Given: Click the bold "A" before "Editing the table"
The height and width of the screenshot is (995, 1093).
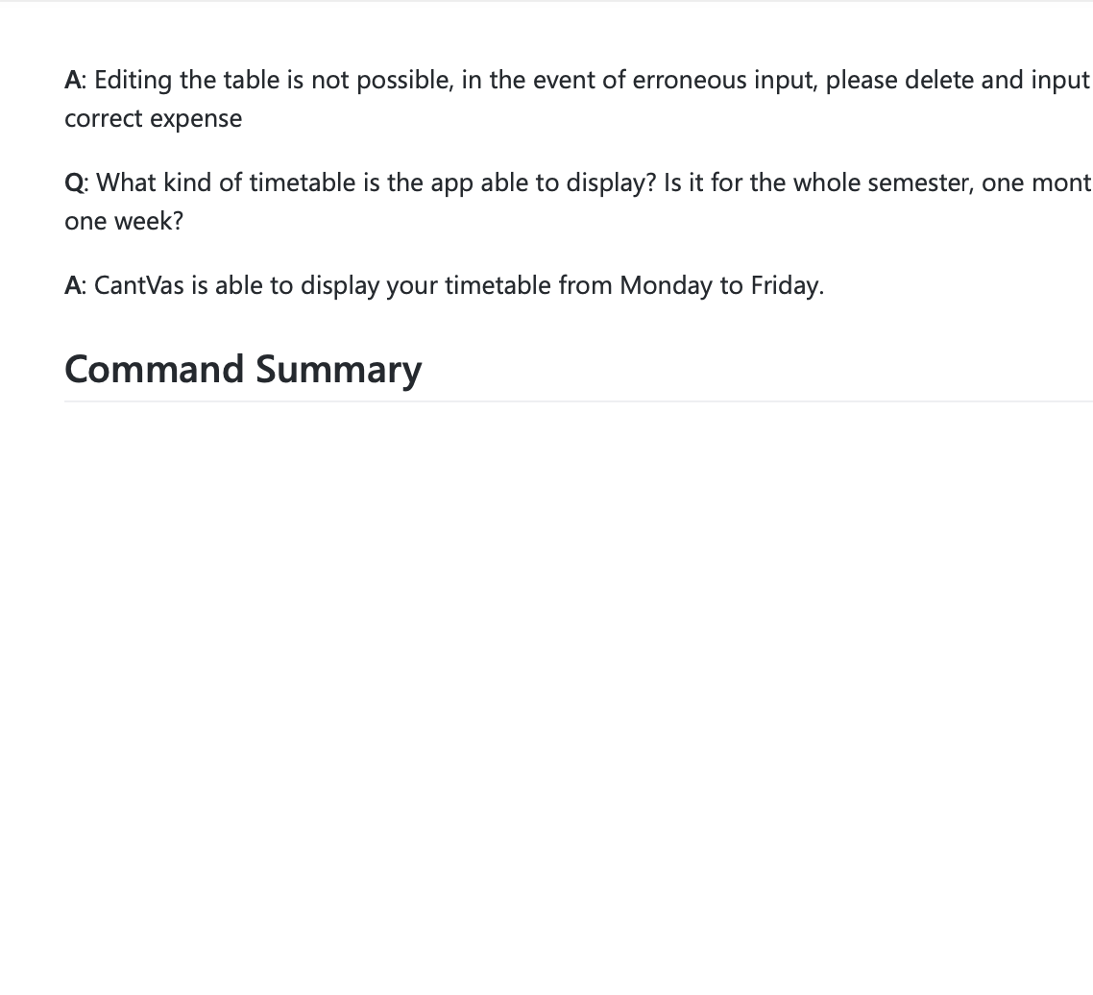Looking at the screenshot, I should tap(73, 80).
